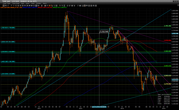The image size is (179, 110).
Task: Select the 1H timeframe
Action: (x=25, y=6)
